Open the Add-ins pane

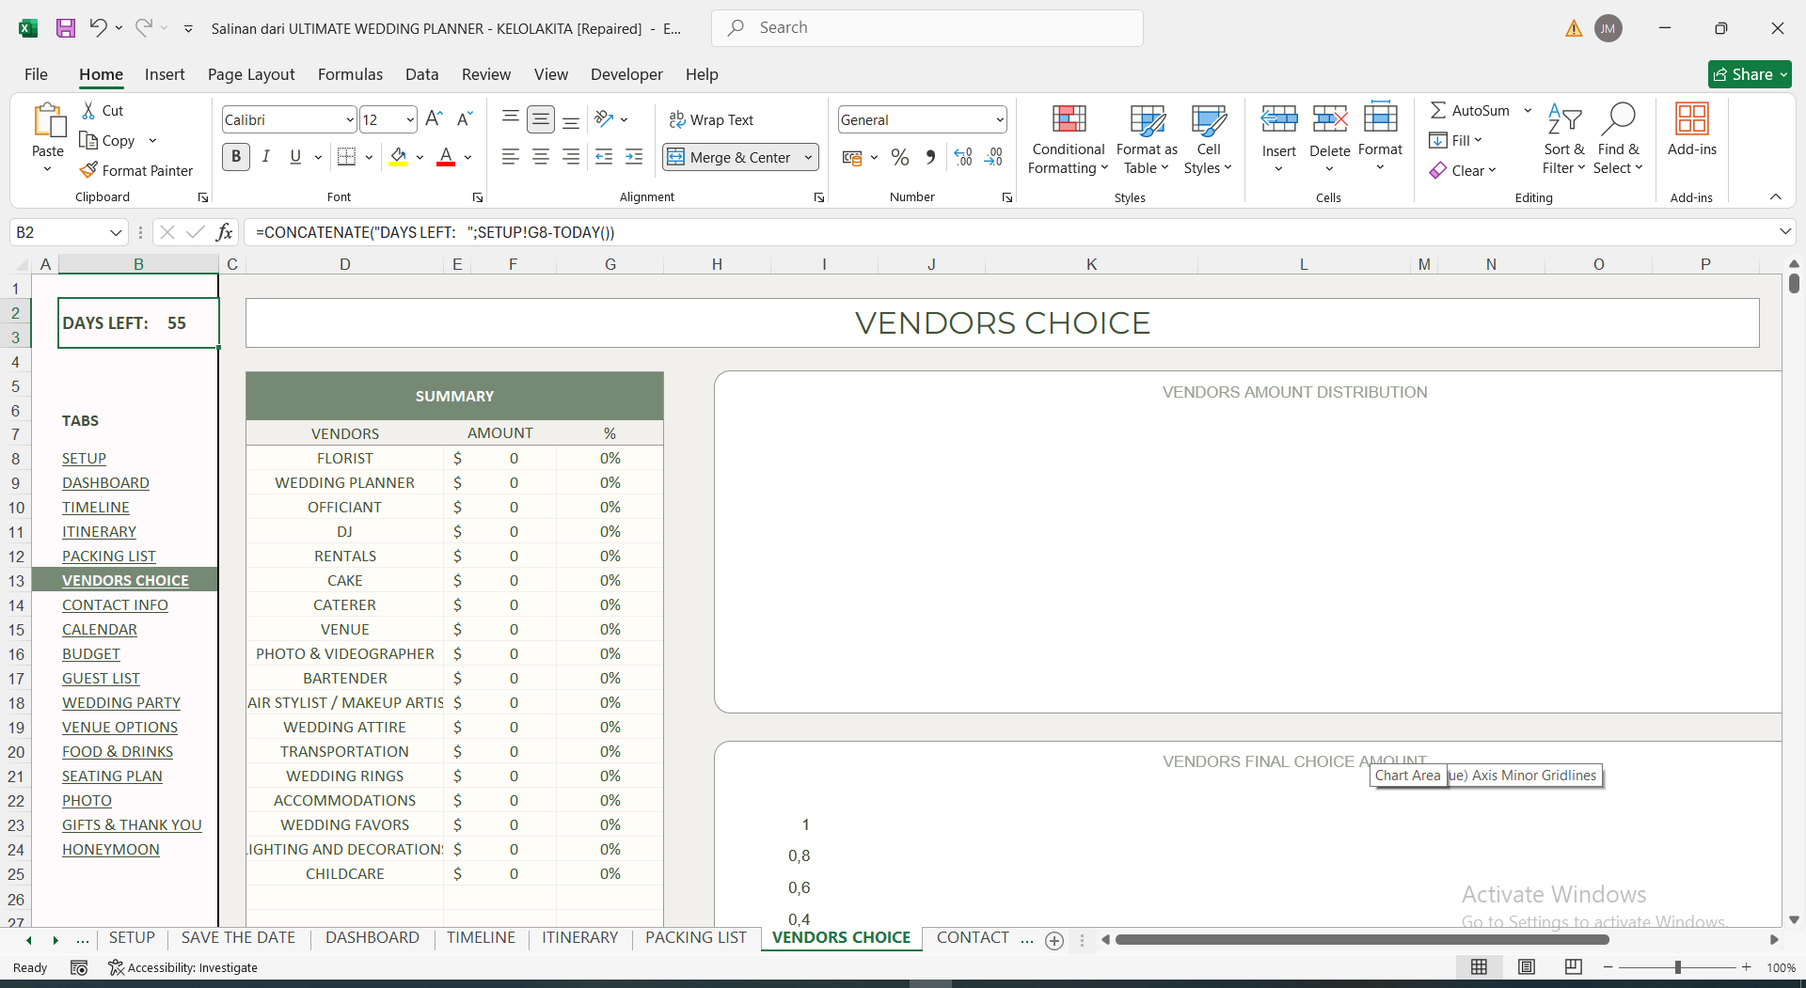coord(1691,132)
